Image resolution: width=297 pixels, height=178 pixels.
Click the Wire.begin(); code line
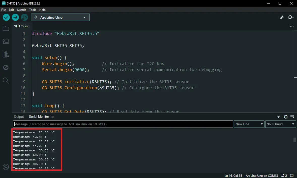coord(58,64)
